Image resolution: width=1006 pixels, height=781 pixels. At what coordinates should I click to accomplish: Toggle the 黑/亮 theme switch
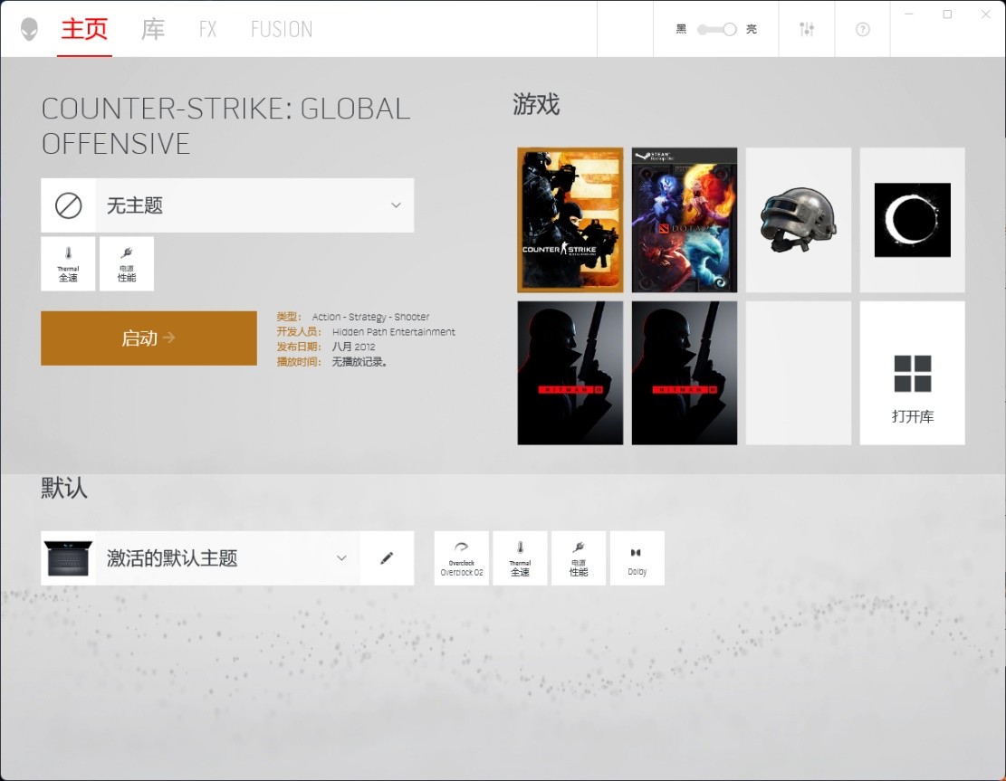(716, 30)
